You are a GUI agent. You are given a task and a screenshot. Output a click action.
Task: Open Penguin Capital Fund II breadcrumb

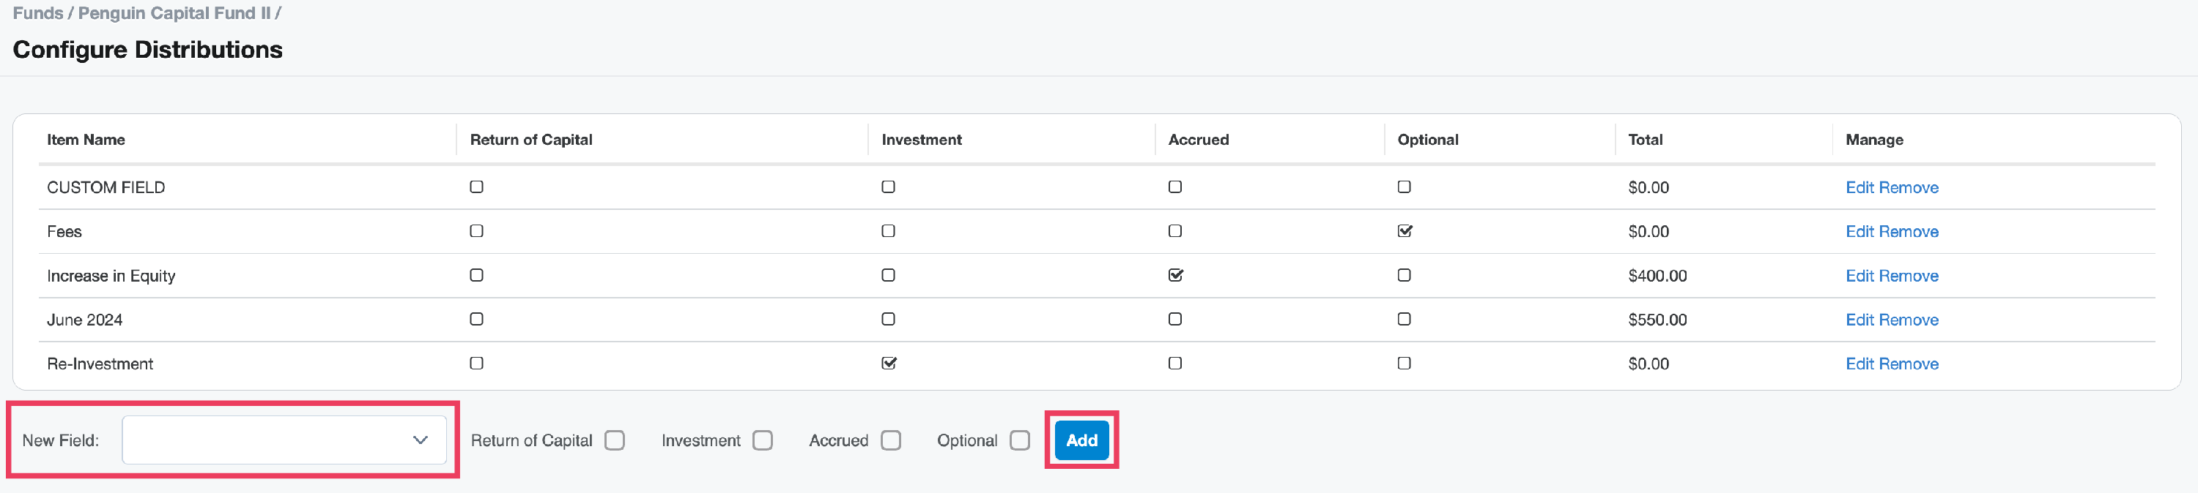[174, 14]
